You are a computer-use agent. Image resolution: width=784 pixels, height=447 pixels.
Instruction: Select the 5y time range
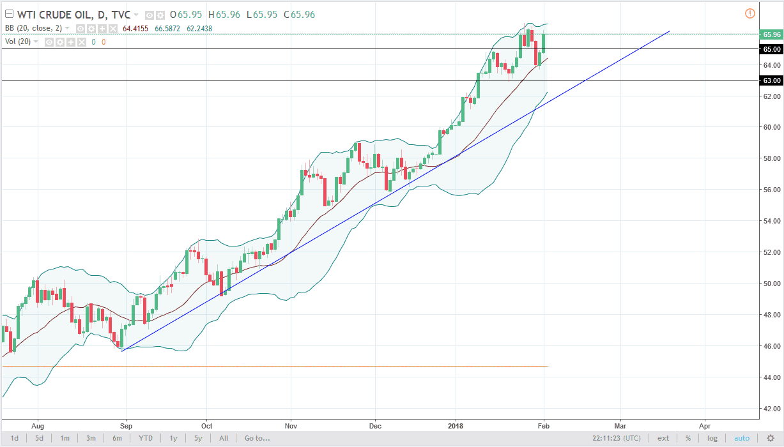click(x=198, y=438)
